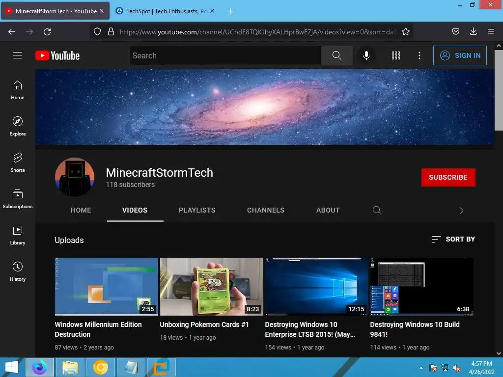The width and height of the screenshot is (503, 377).
Task: Select the MinecraftStormTech - YouTube browser tab
Action: coord(56,11)
